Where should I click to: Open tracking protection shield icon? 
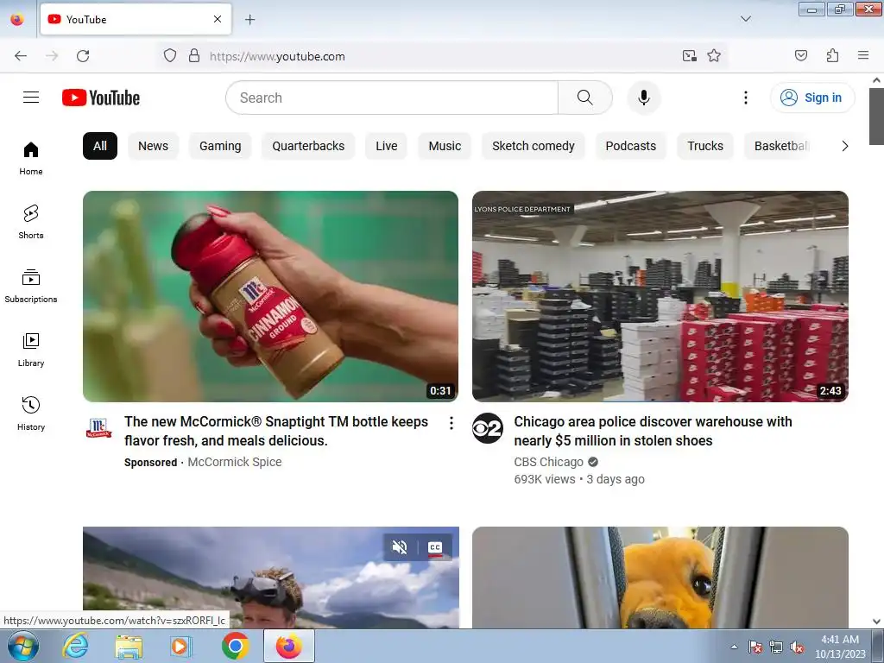tap(170, 56)
